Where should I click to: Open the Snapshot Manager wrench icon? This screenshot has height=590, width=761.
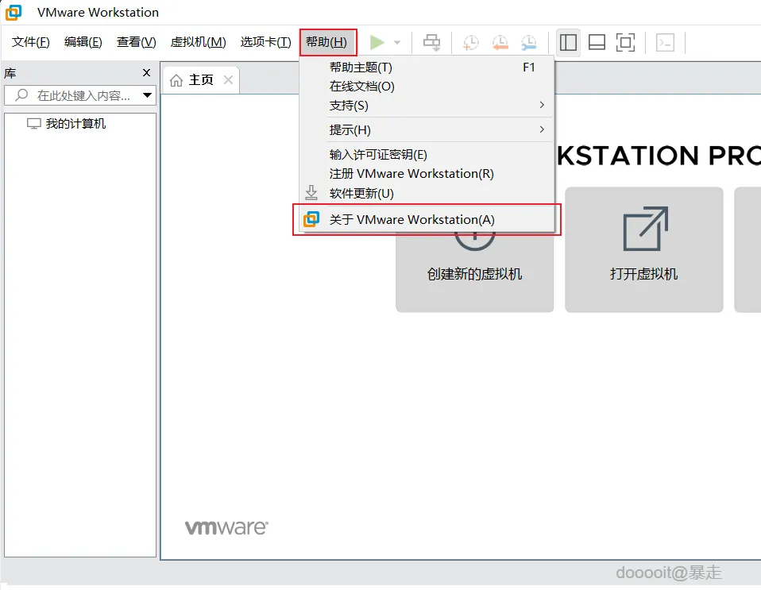[x=528, y=43]
